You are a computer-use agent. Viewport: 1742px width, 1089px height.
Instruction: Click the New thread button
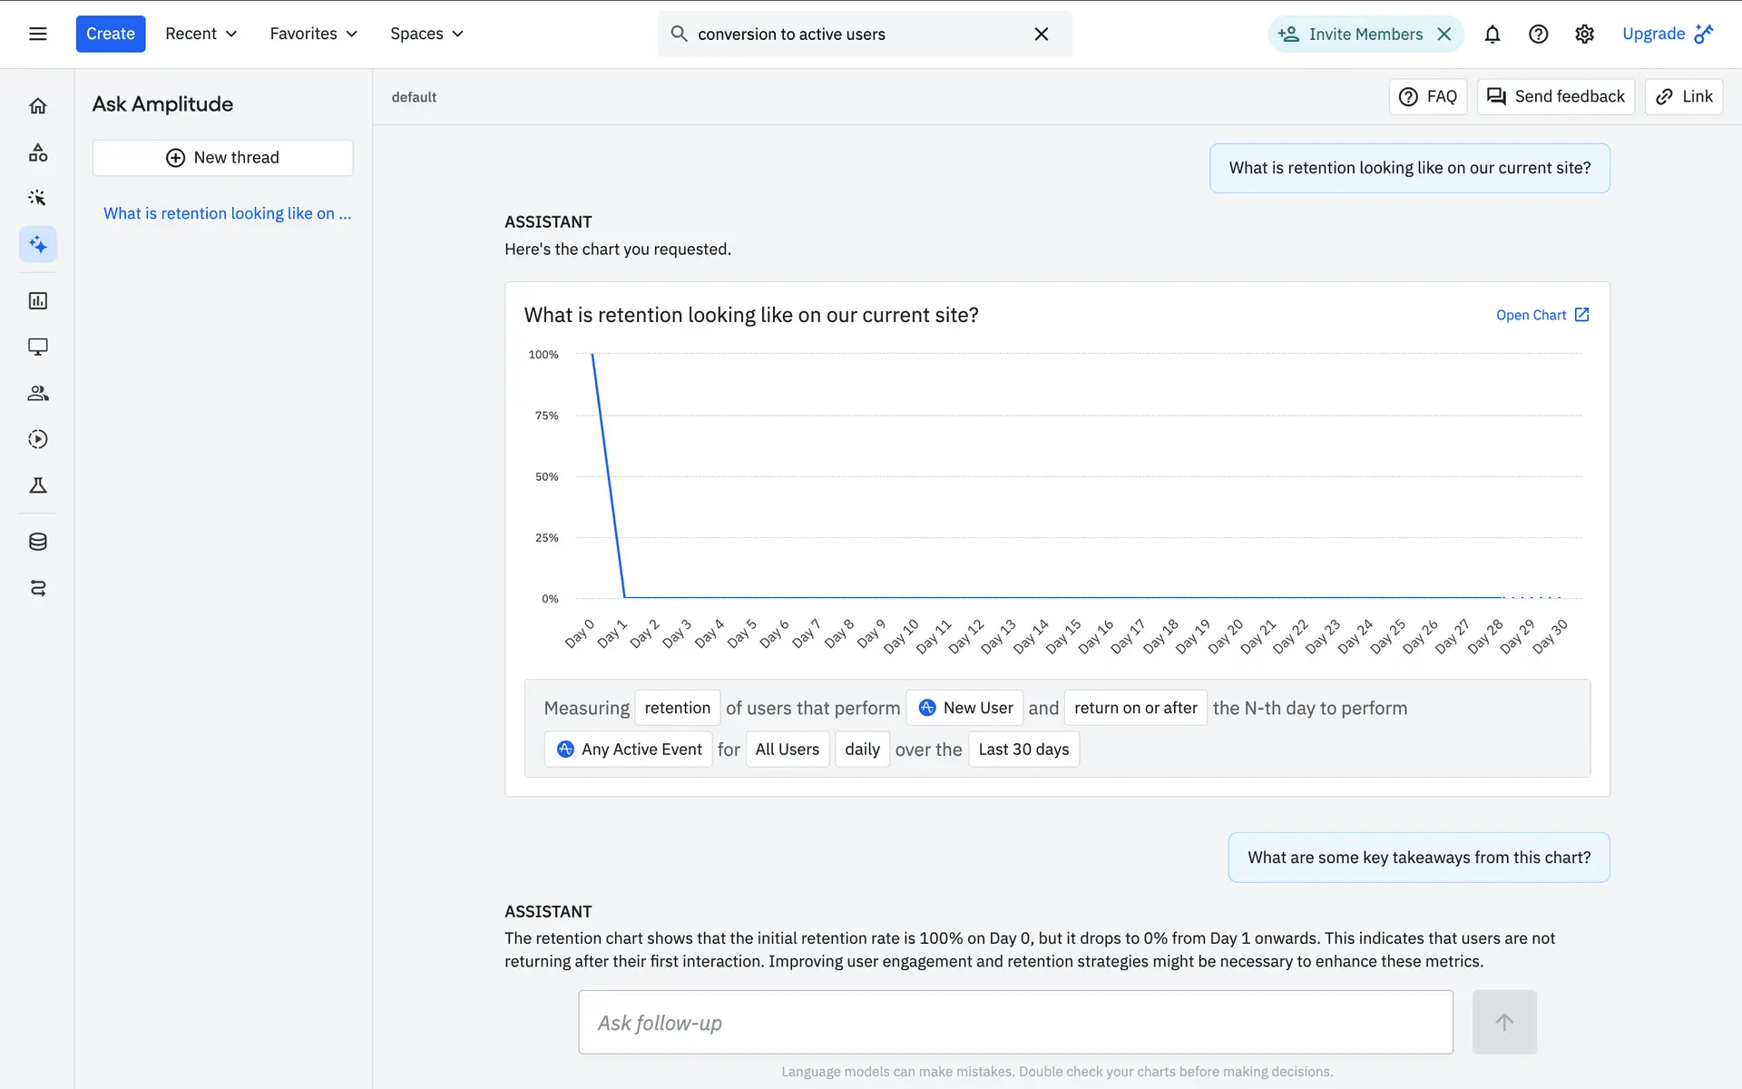(222, 158)
